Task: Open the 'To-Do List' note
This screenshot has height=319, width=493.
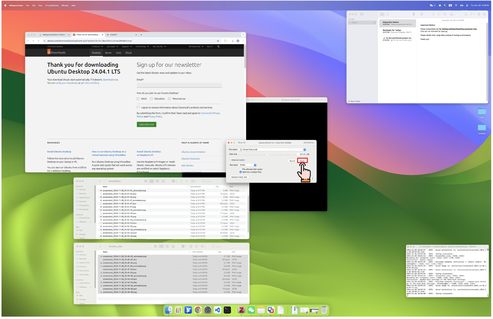Action: (398, 39)
